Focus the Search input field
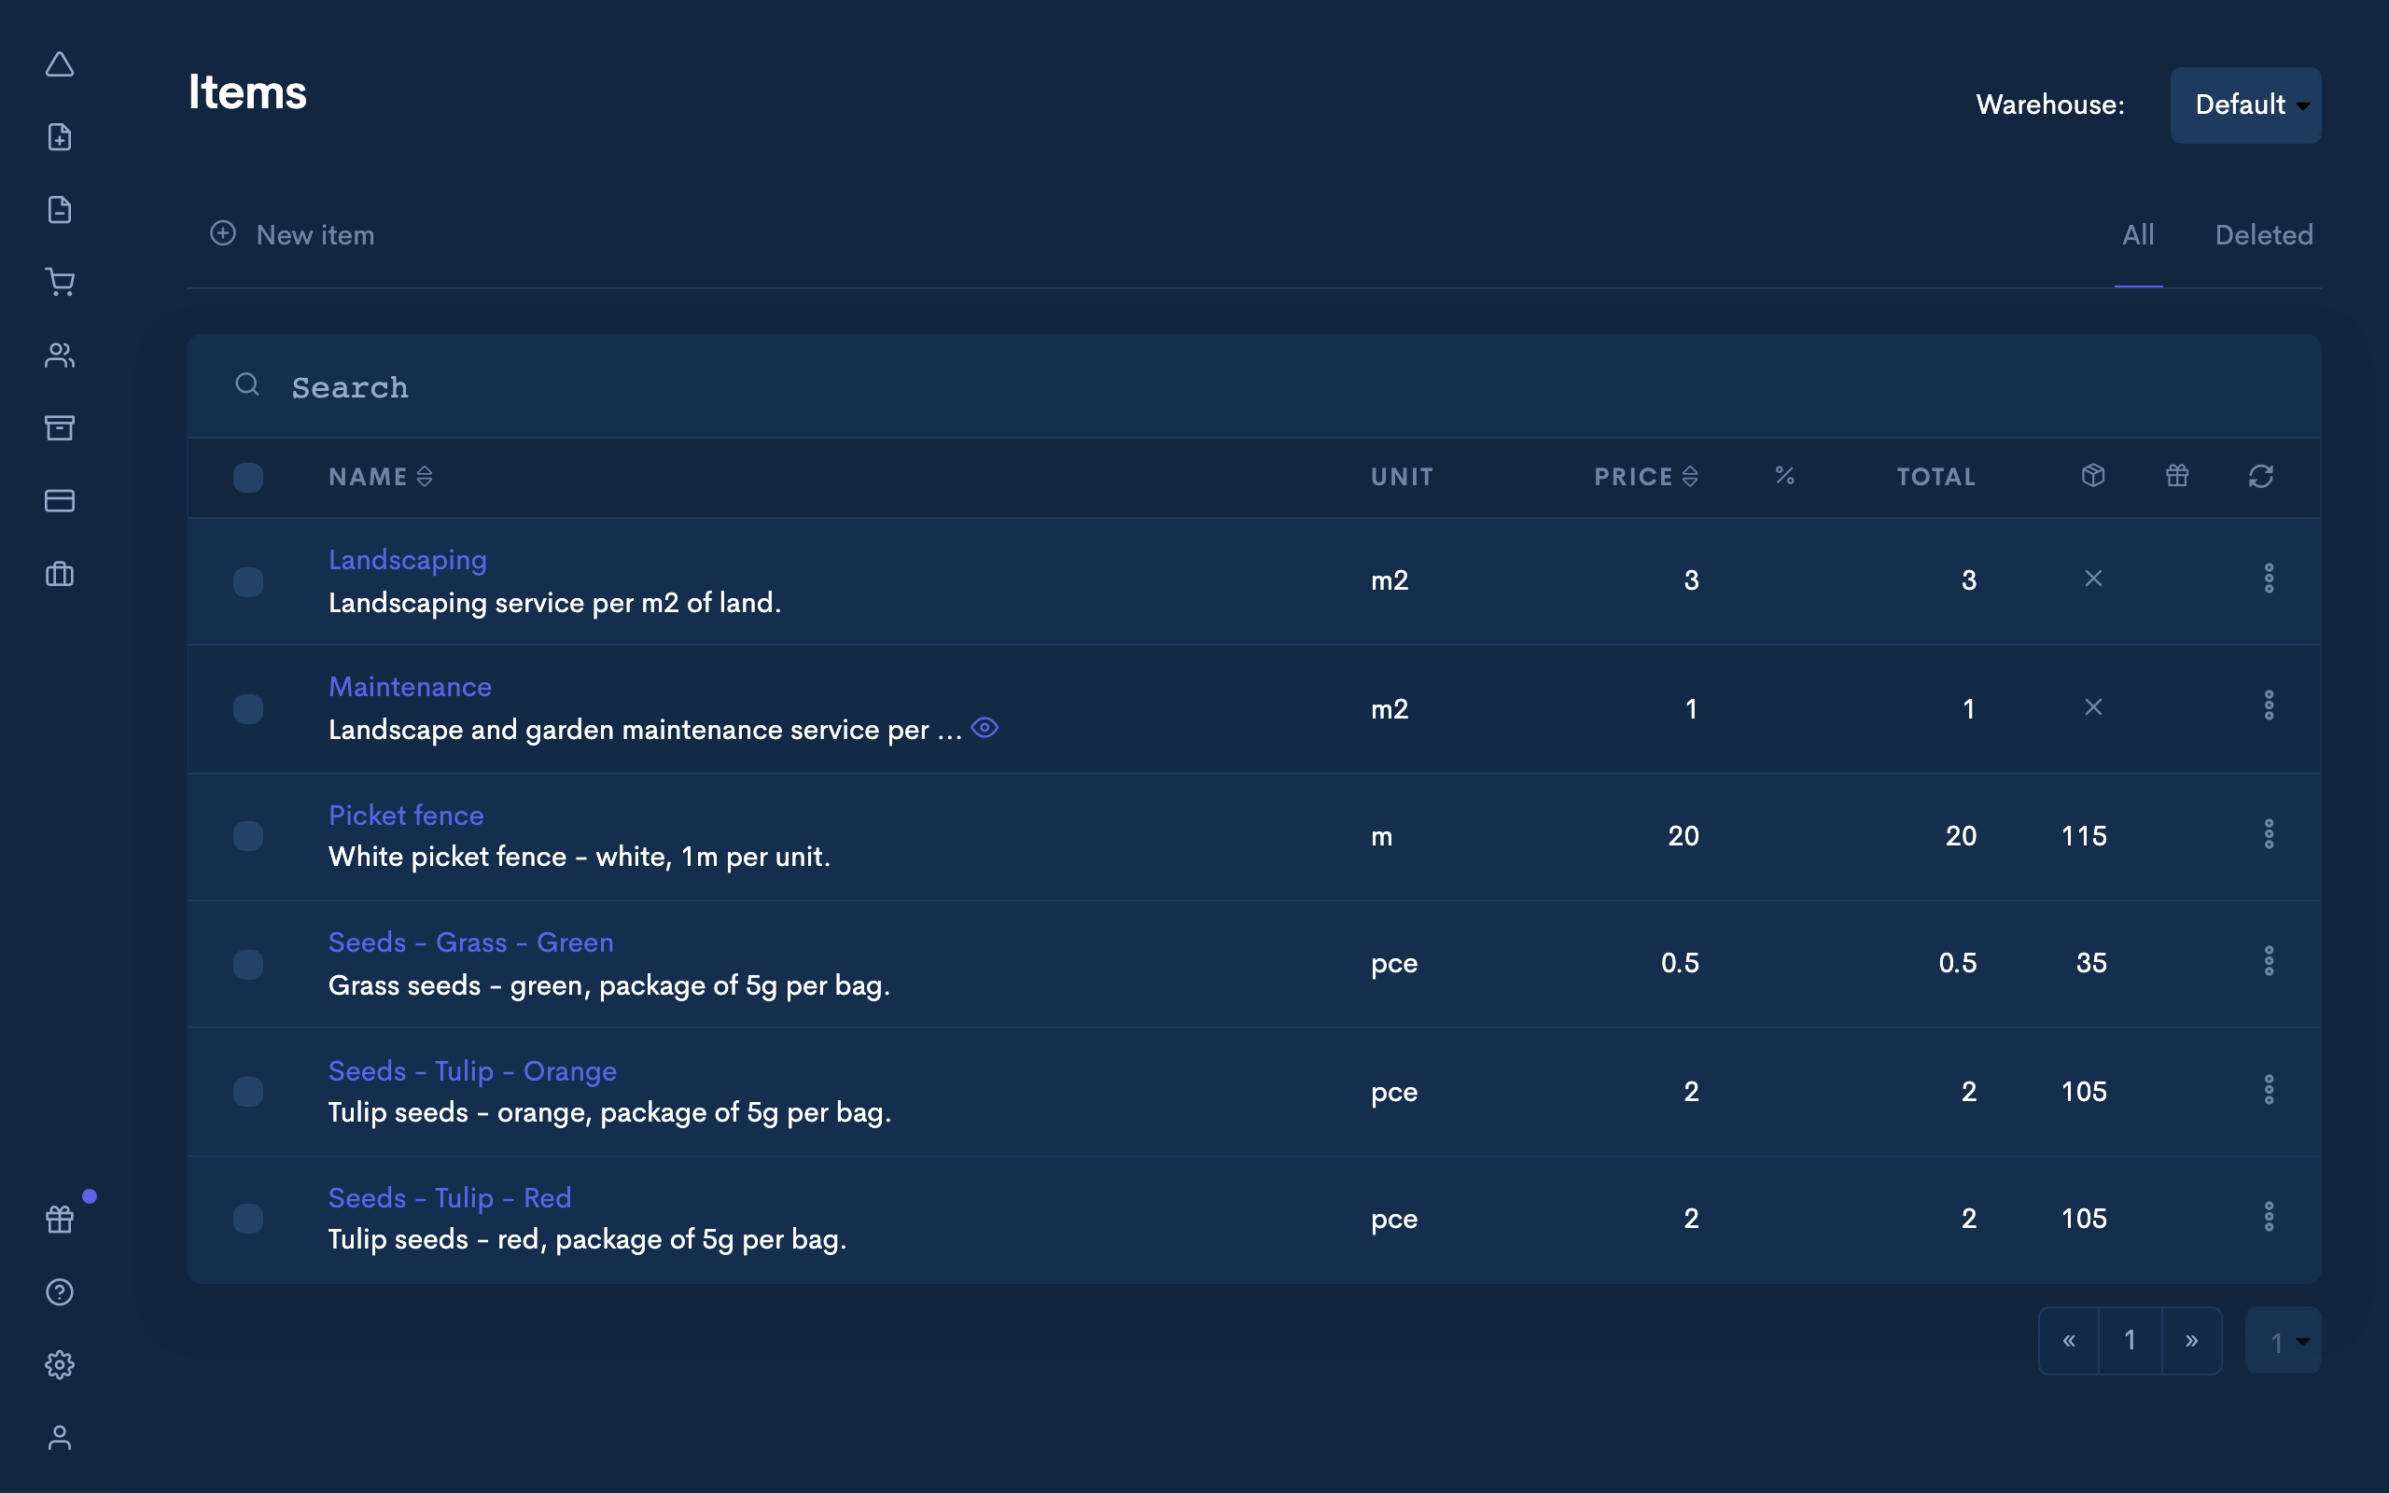The image size is (2389, 1493). pos(789,387)
